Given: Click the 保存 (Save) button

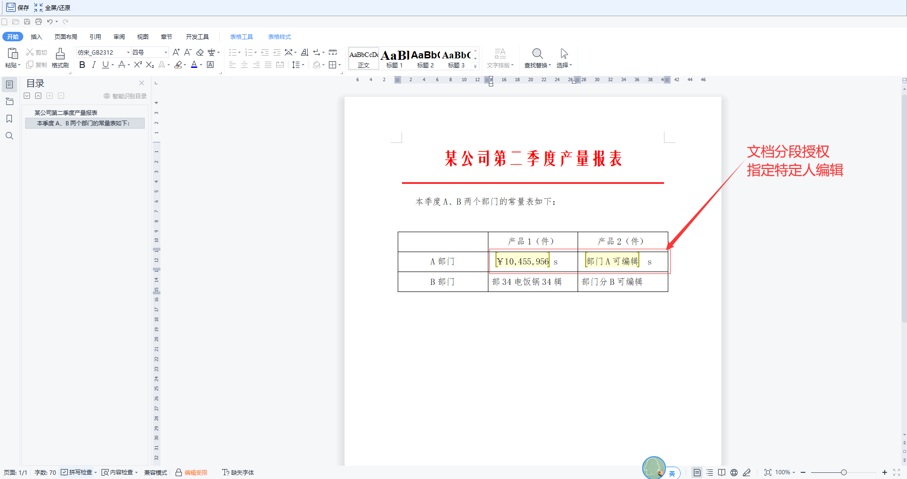Looking at the screenshot, I should tap(18, 8).
